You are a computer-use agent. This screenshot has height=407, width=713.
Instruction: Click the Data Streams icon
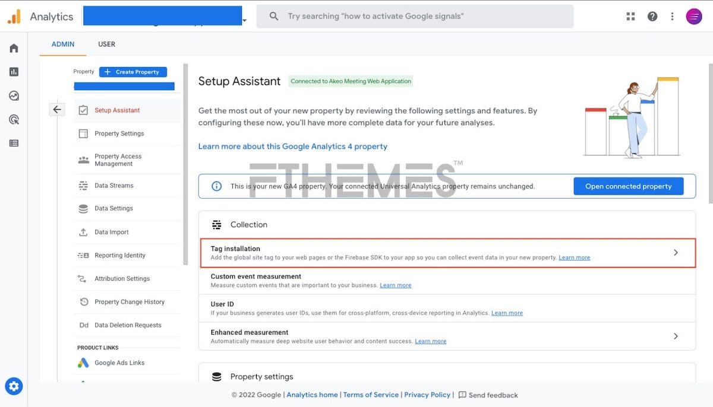83,186
